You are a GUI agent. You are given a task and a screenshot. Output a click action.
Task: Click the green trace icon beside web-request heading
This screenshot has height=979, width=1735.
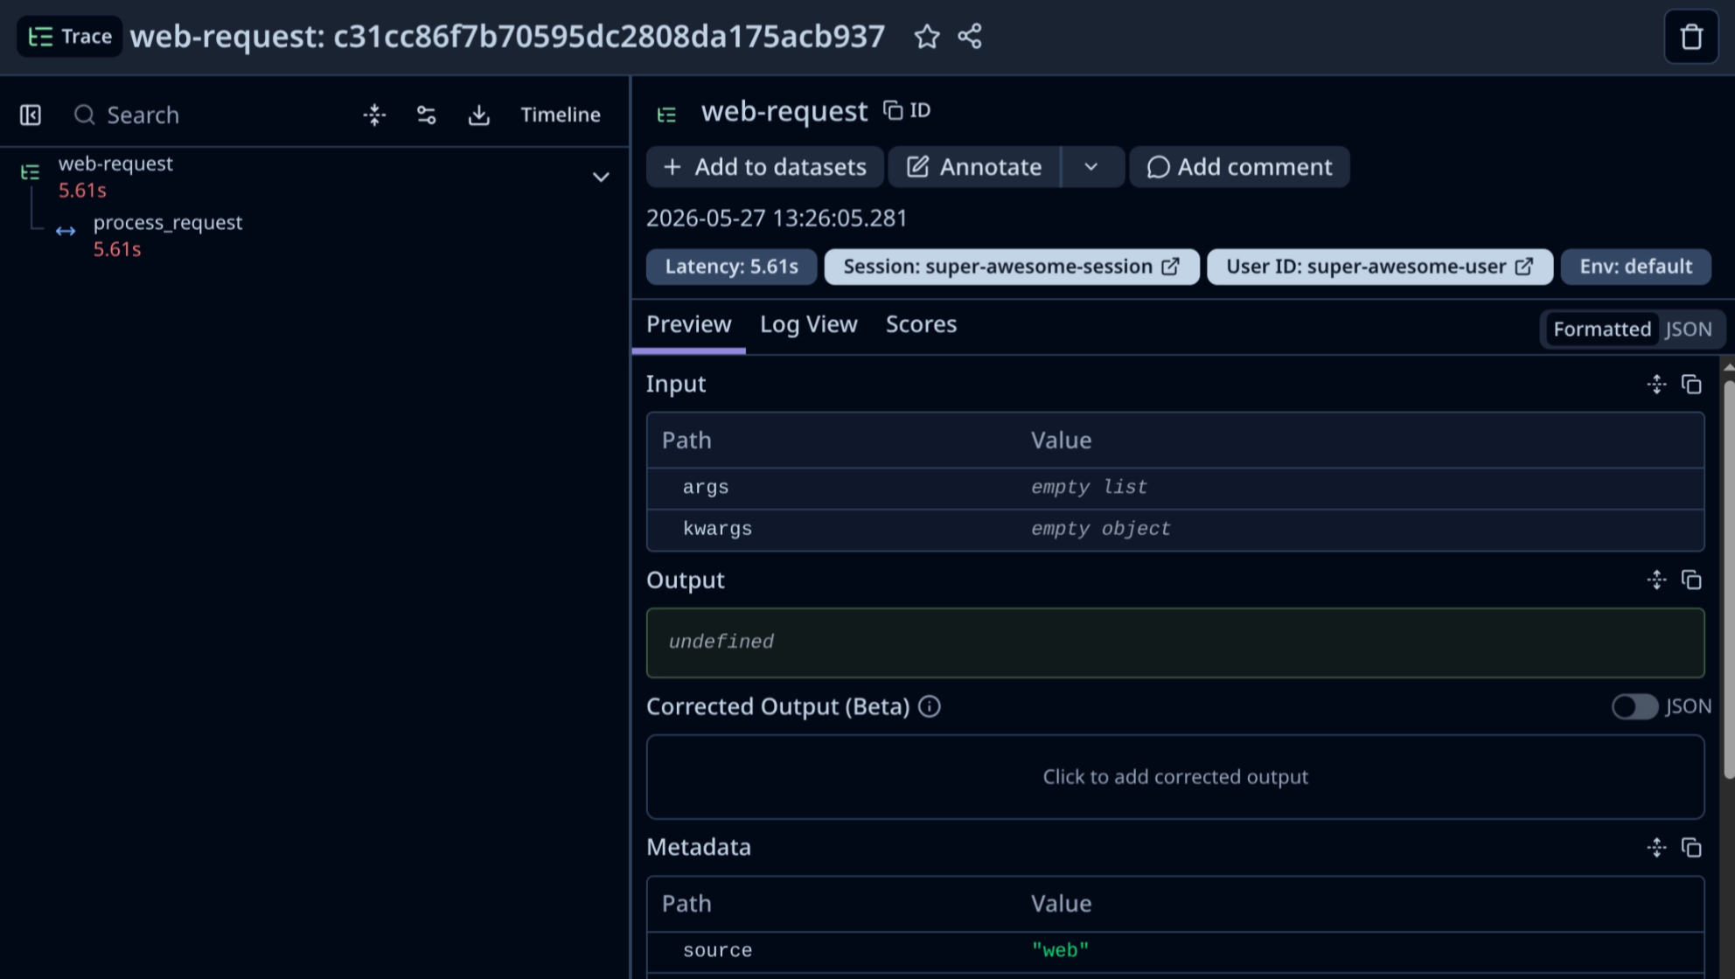[666, 115]
